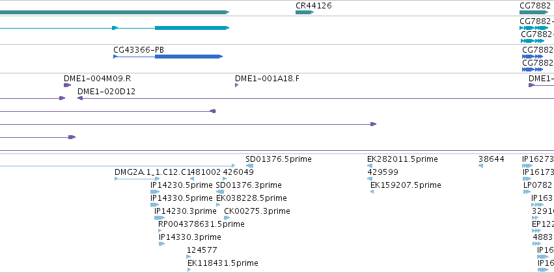The width and height of the screenshot is (554, 273).
Task: Select the SD01376.3prime EST glyph
Action: click(220, 192)
